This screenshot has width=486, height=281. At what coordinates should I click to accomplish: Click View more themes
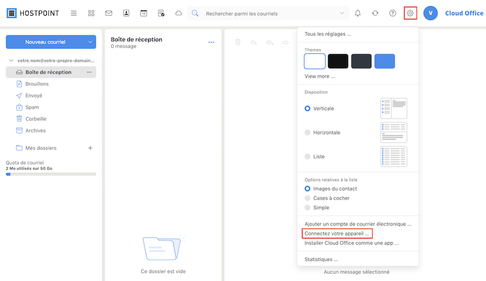click(x=320, y=76)
